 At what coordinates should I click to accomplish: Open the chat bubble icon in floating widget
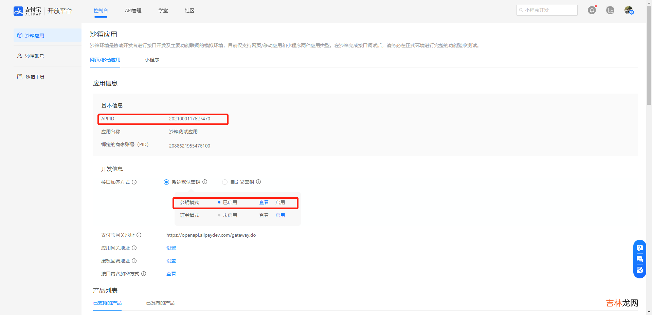pyautogui.click(x=640, y=259)
